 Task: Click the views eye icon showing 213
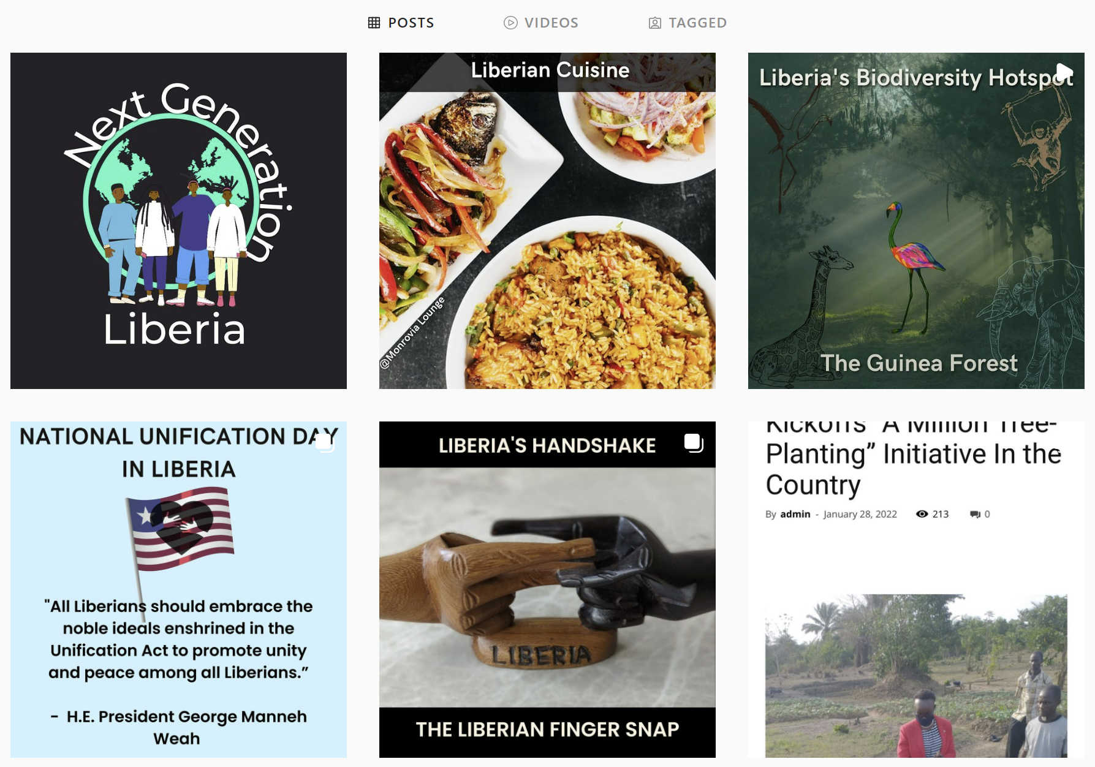coord(922,514)
